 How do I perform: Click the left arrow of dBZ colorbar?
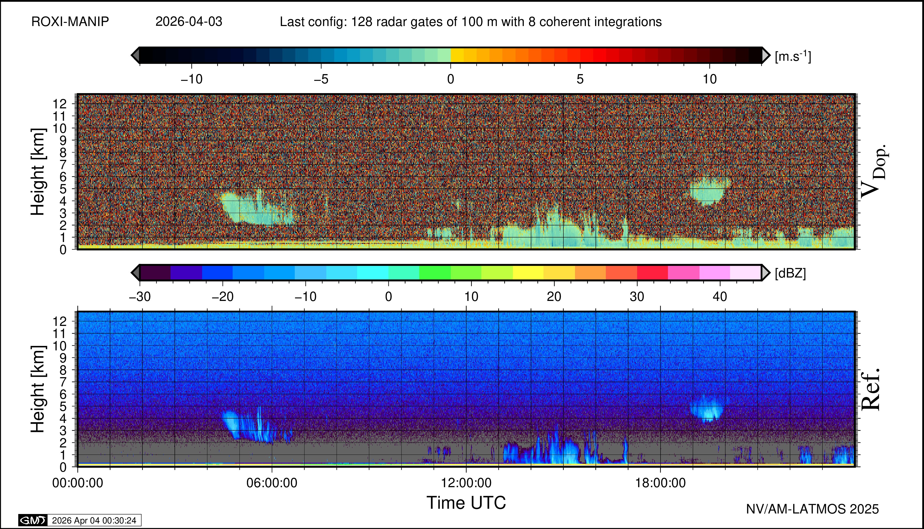coord(135,273)
